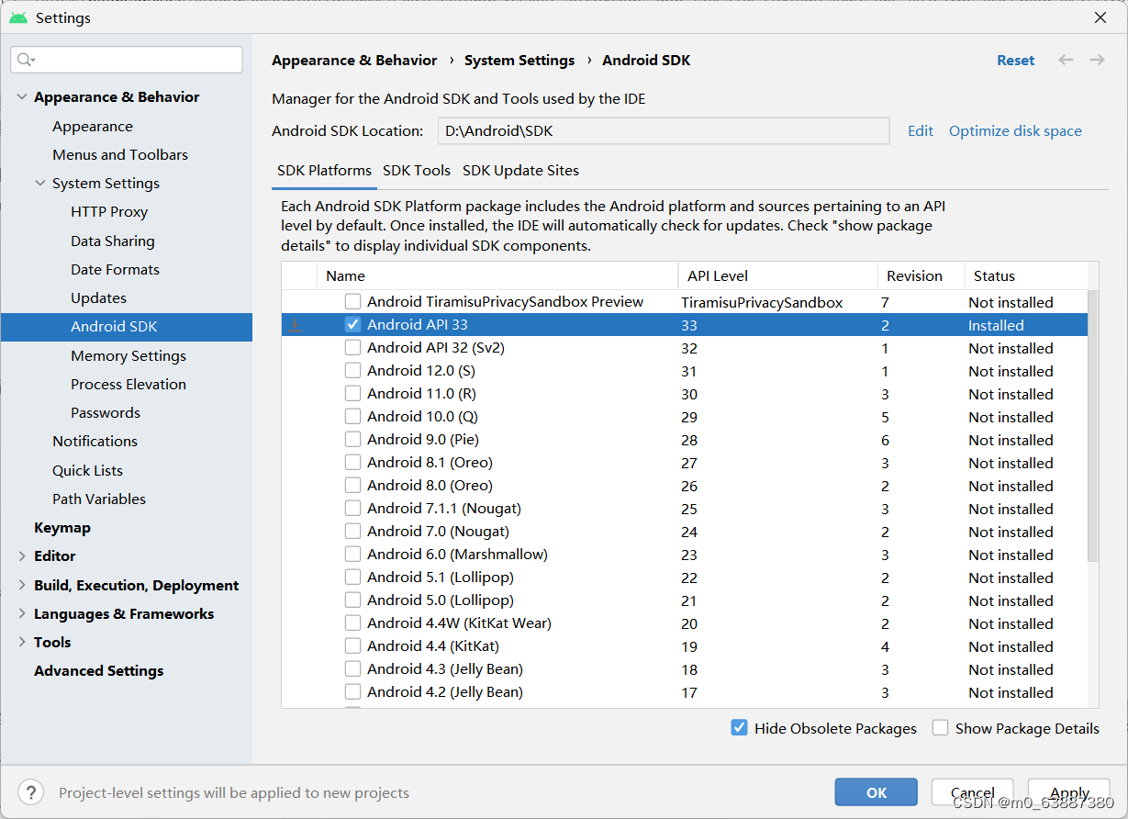Collapse Appearance & Behavior tree section

[22, 97]
